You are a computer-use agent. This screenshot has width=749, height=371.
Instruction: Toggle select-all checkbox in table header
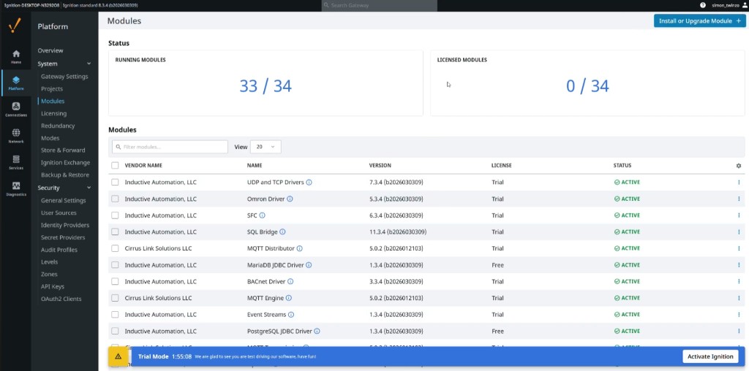[x=115, y=166]
